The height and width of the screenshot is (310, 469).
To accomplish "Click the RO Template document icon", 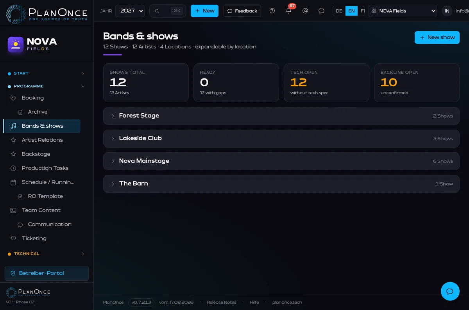I will (x=20, y=196).
